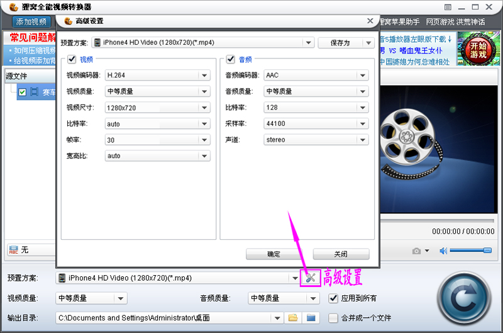Open 播放器左眼版下载 ad link

[x=416, y=39]
